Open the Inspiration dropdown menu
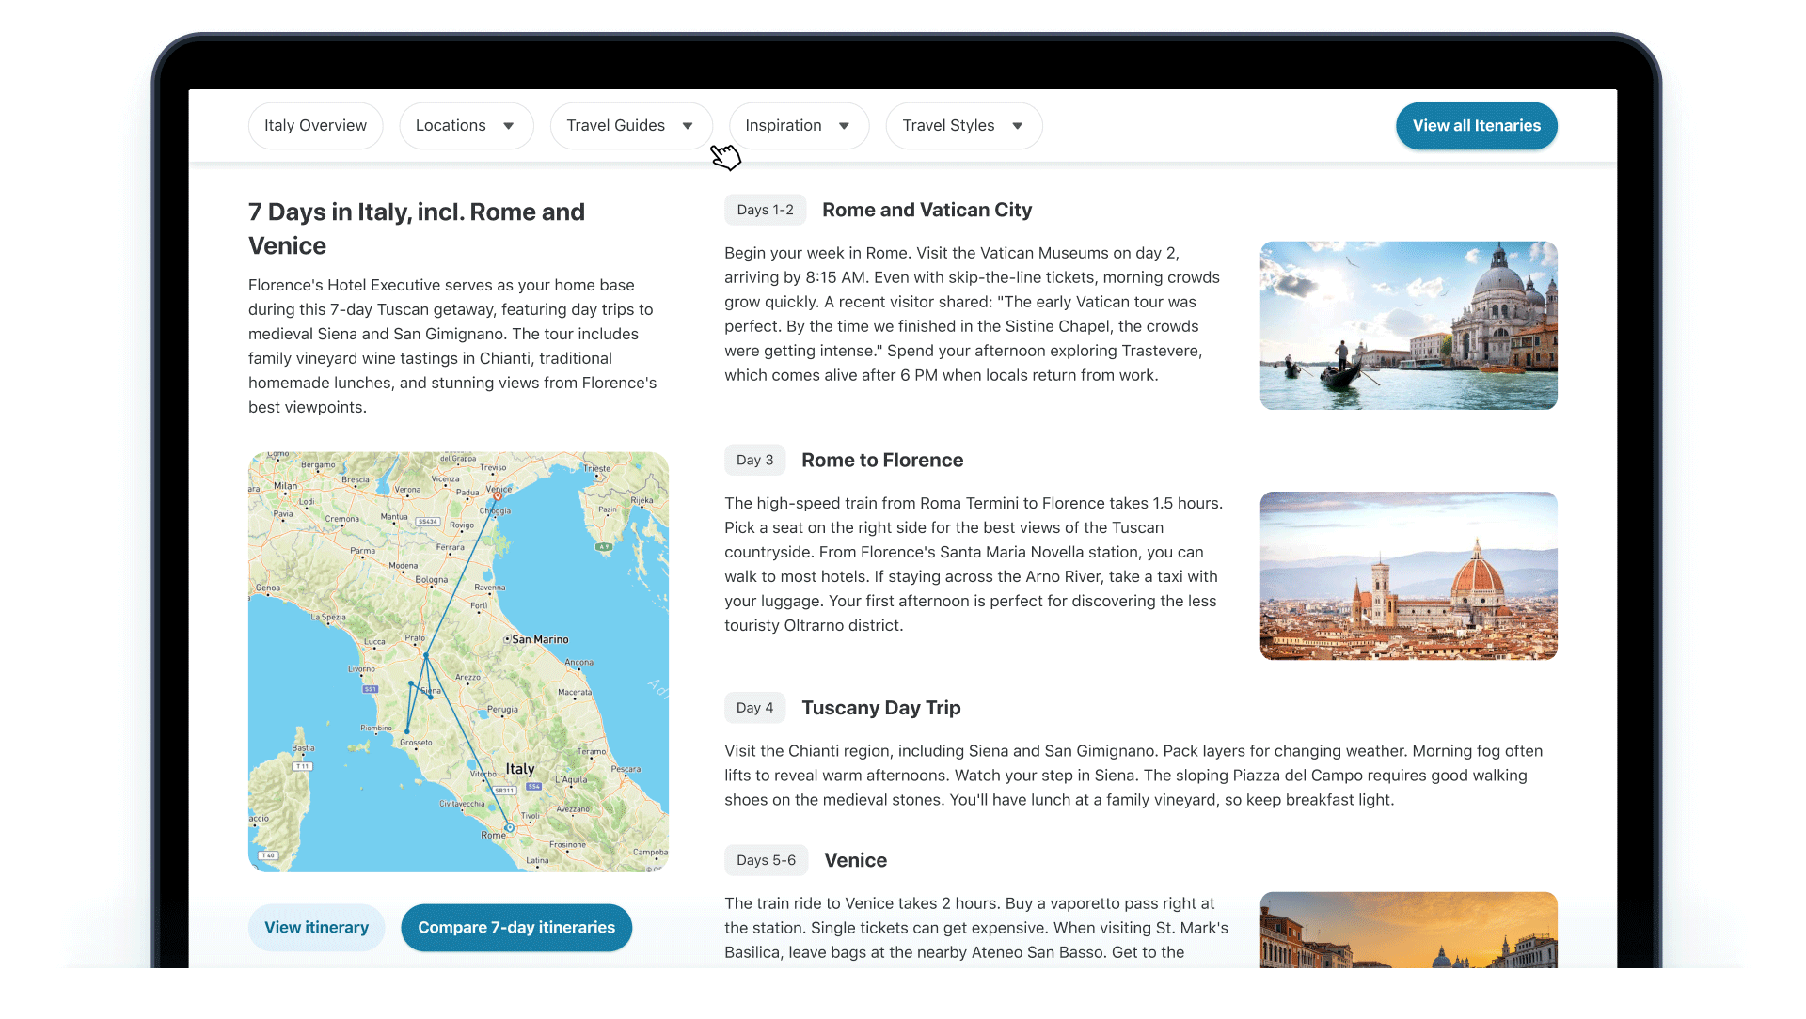 pyautogui.click(x=798, y=126)
